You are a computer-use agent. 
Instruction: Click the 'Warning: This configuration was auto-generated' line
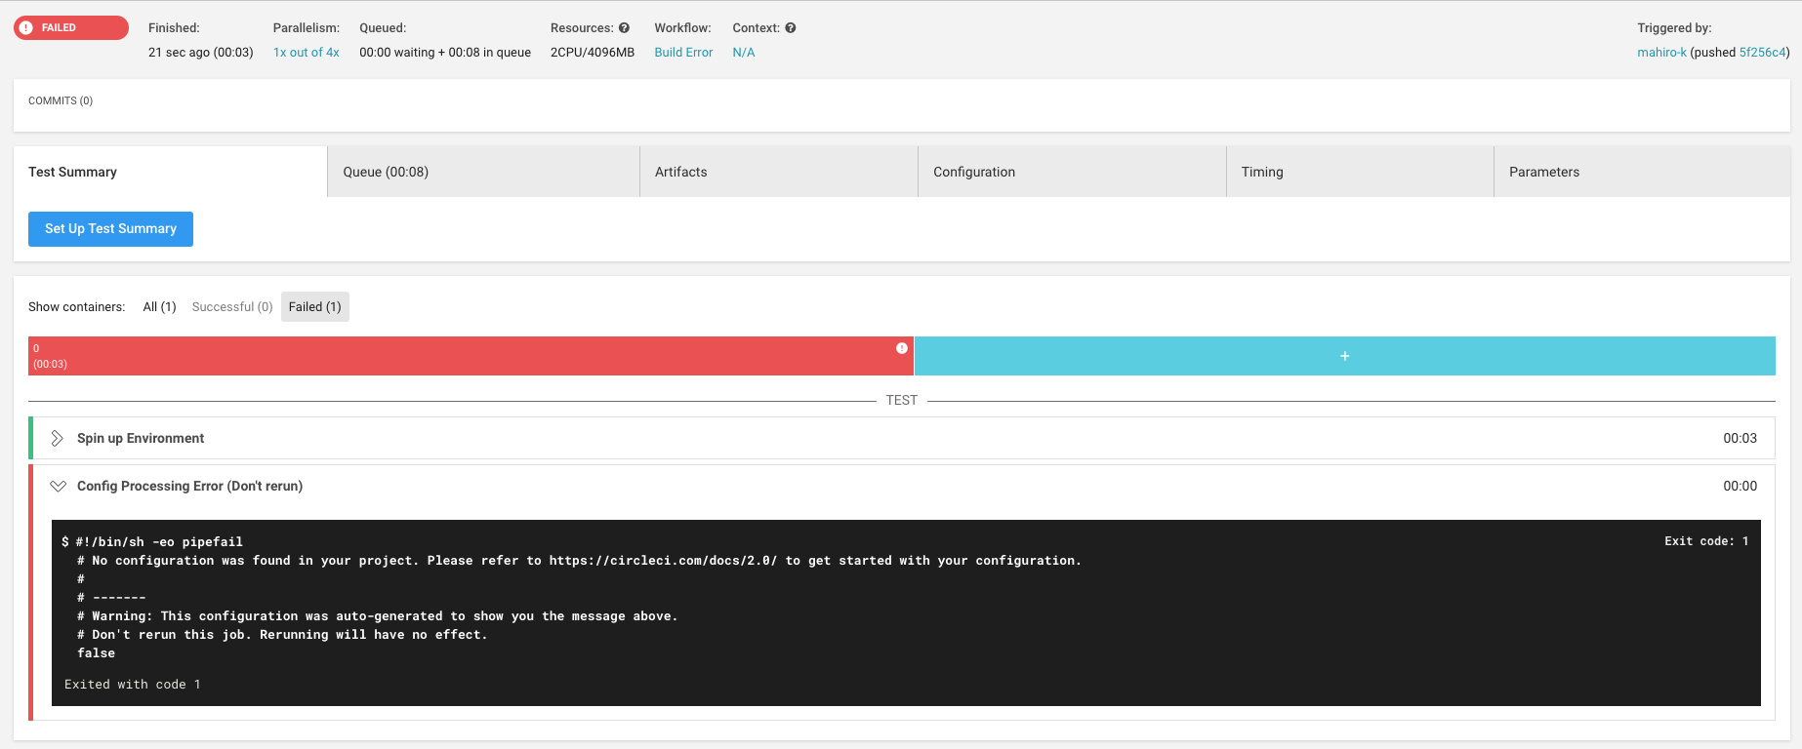(377, 616)
